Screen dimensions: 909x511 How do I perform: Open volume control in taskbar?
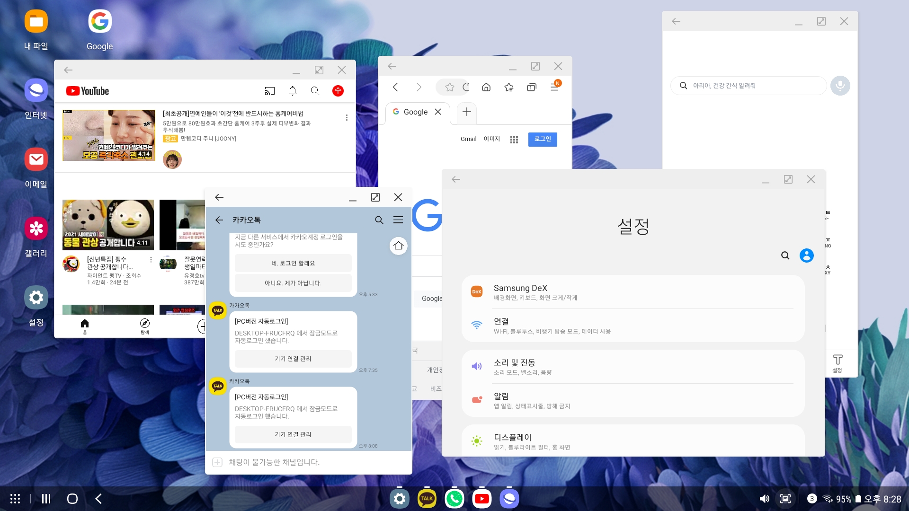click(x=764, y=499)
